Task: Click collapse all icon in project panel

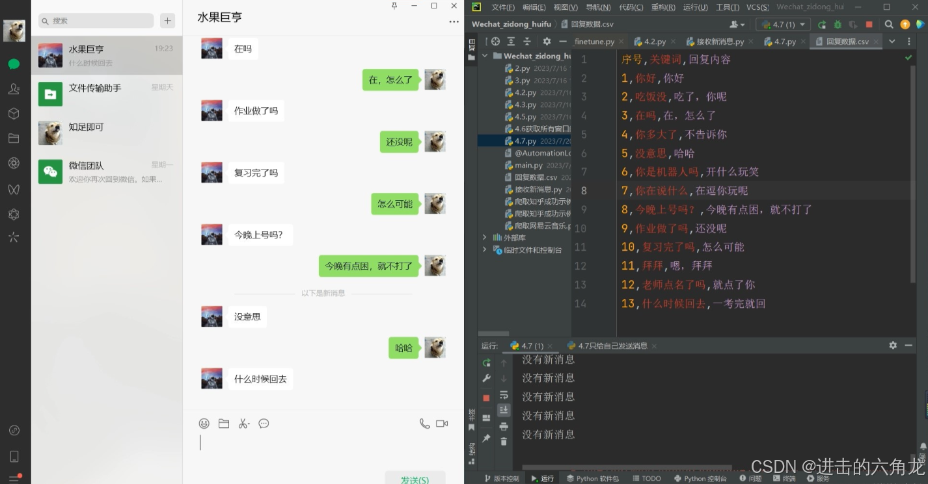Action: 528,41
